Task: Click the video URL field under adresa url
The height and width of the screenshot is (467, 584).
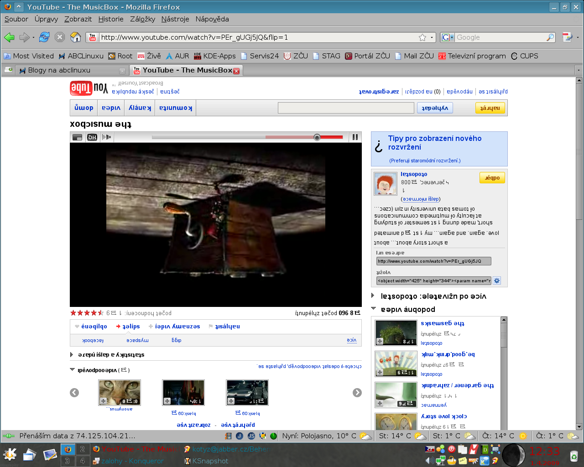Action: (433, 261)
